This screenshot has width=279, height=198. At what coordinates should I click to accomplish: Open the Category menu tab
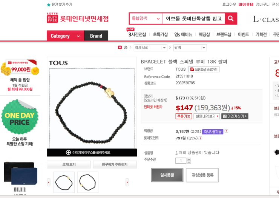(x=65, y=36)
